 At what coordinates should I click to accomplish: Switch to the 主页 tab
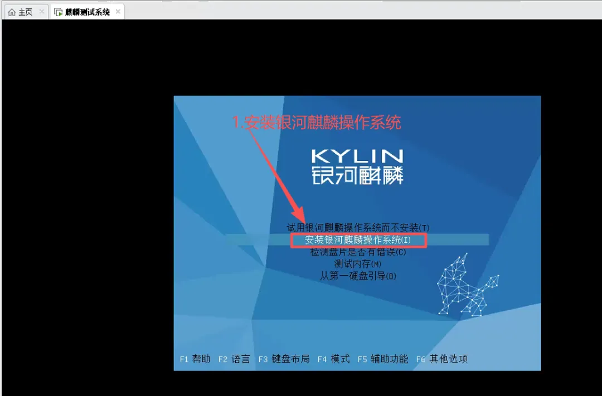25,12
